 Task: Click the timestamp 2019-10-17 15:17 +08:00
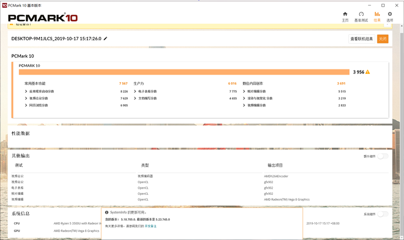click(x=323, y=223)
